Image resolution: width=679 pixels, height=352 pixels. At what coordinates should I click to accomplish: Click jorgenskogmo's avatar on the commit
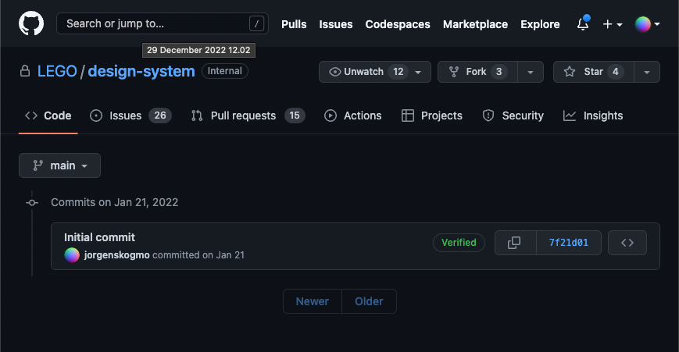pyautogui.click(x=72, y=255)
